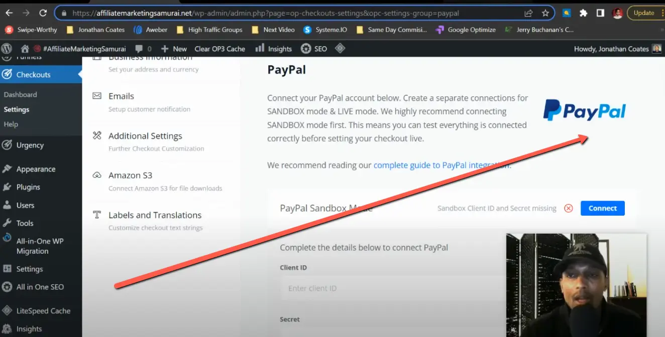Image resolution: width=665 pixels, height=337 pixels.
Task: Click the SEO gear icon in admin bar
Action: [x=304, y=49]
